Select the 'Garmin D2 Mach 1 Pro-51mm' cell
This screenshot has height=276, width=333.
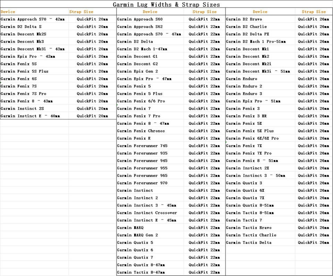(x=260, y=41)
